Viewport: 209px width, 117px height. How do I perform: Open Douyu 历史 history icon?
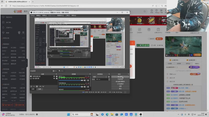coord(152,11)
